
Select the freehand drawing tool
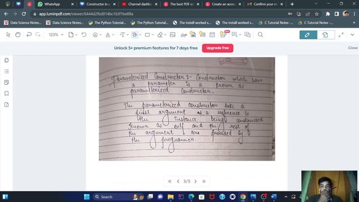135,35
